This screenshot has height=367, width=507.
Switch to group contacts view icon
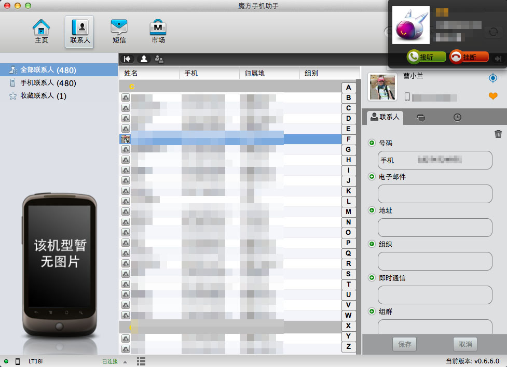[x=159, y=59]
